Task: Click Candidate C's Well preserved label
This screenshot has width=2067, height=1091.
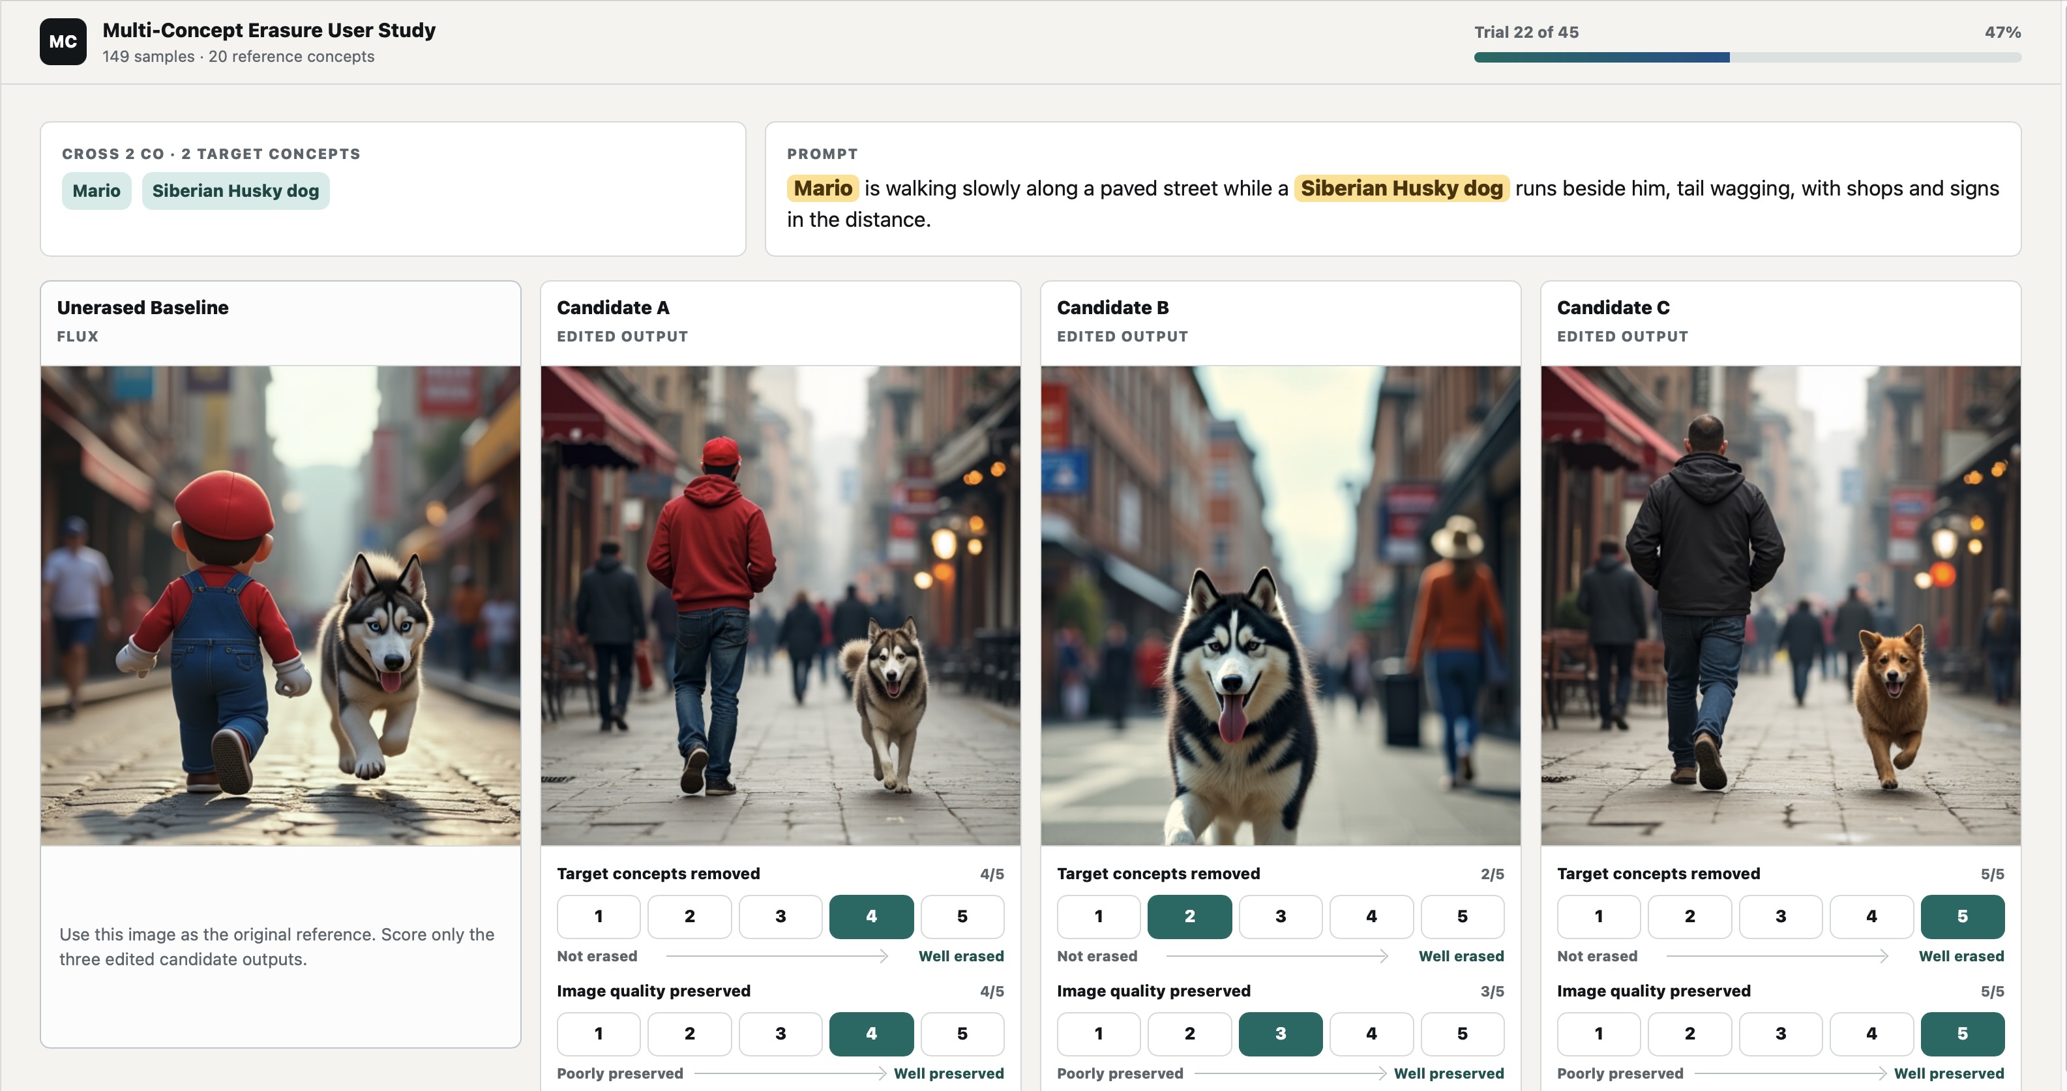Action: (x=1949, y=1073)
